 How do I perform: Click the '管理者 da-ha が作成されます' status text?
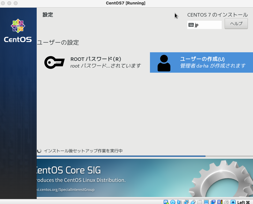(x=213, y=66)
